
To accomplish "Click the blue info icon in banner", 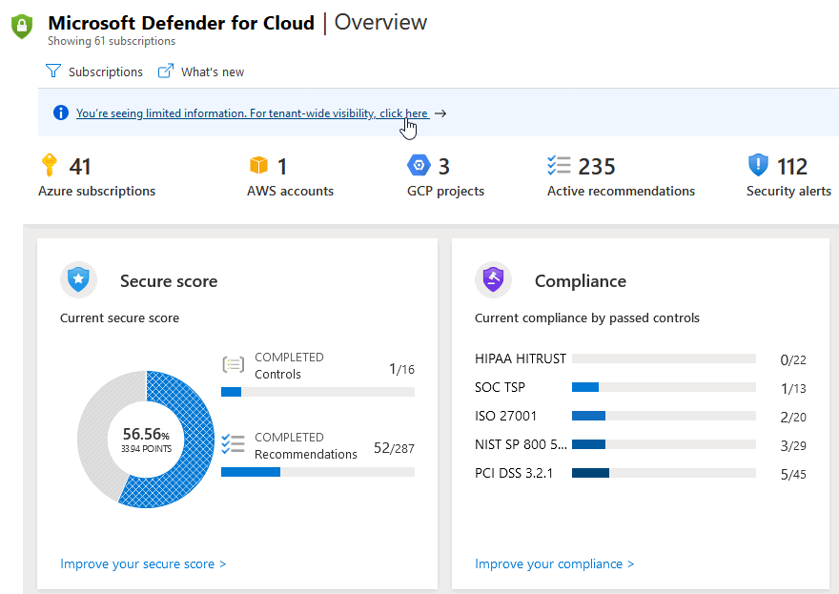I will click(x=61, y=113).
